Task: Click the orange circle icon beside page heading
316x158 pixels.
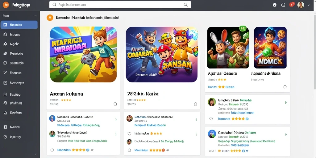Action: 50,18
